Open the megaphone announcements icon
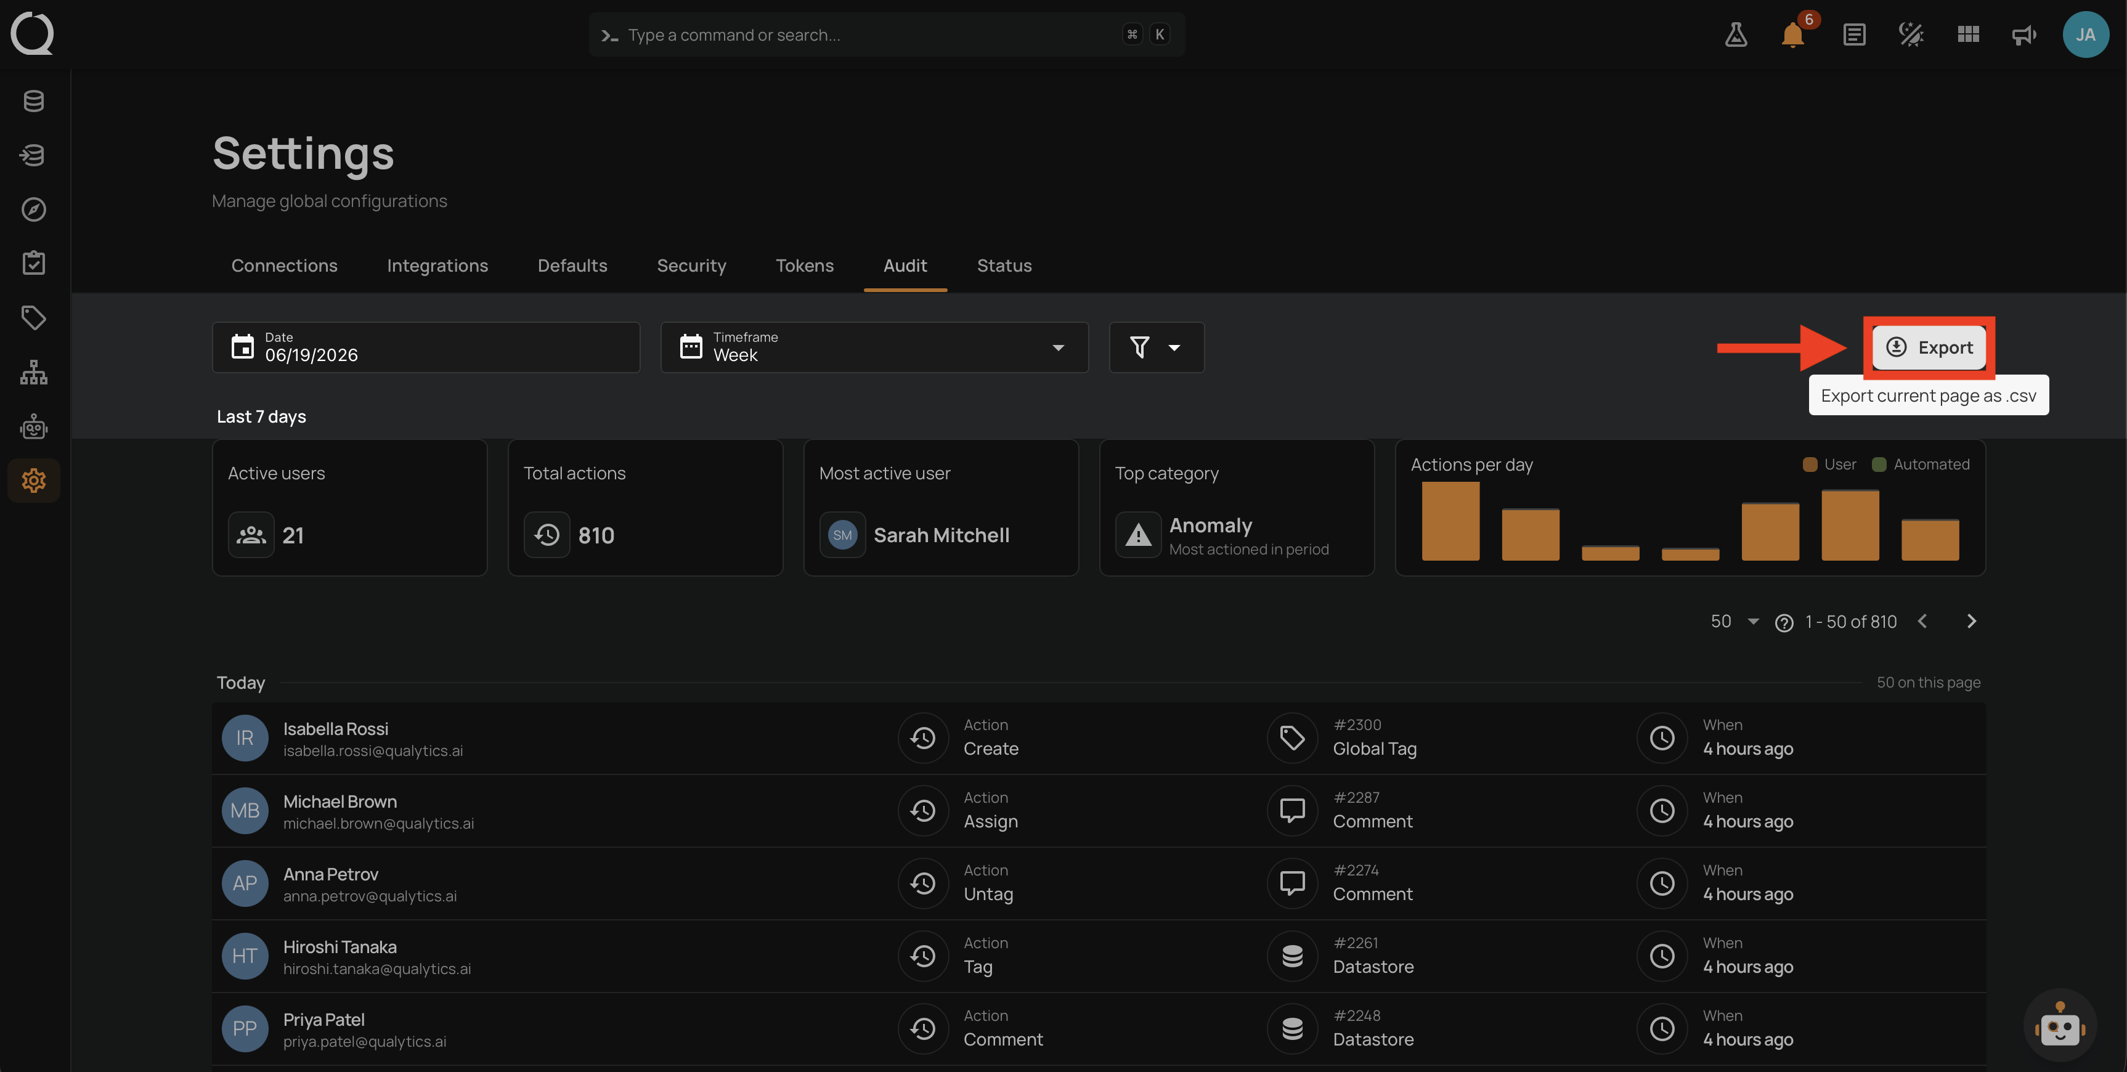This screenshot has width=2127, height=1072. click(x=2023, y=35)
